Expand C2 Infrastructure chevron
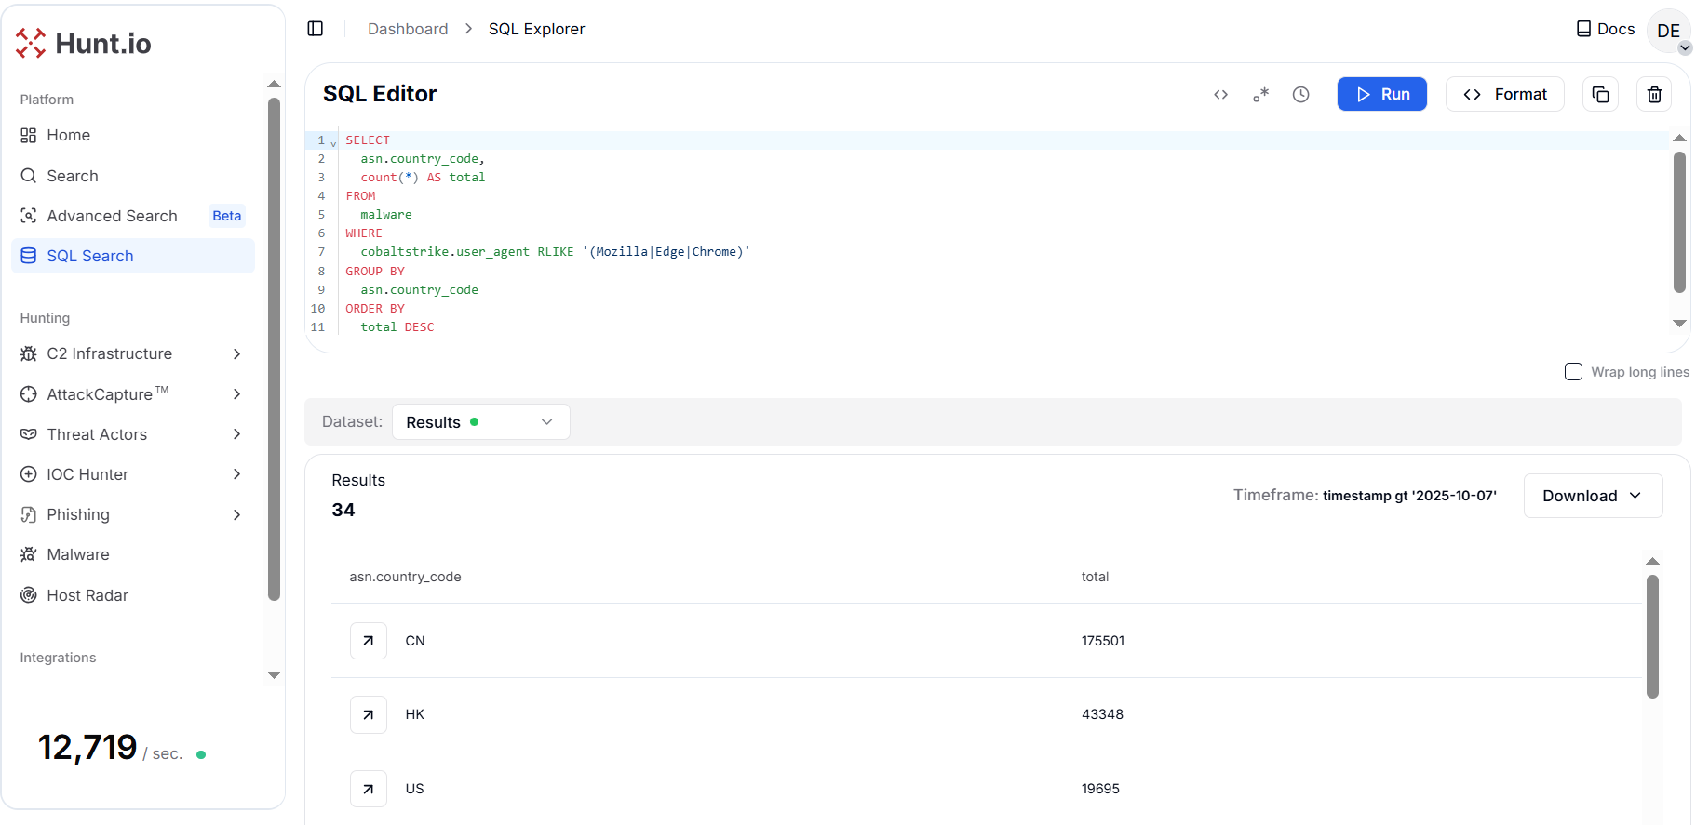This screenshot has height=825, width=1696. click(236, 353)
